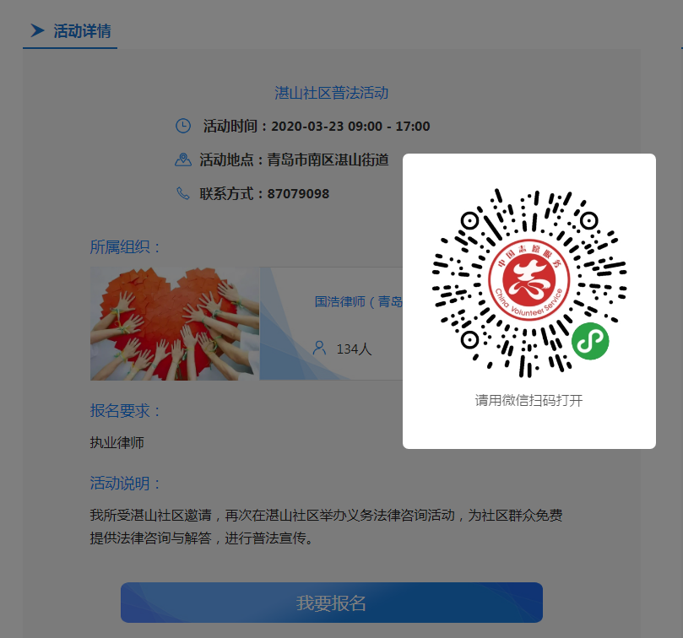Screen dimensions: 683x638
Task: Click the 我要报名 sign-up button
Action: pos(332,603)
